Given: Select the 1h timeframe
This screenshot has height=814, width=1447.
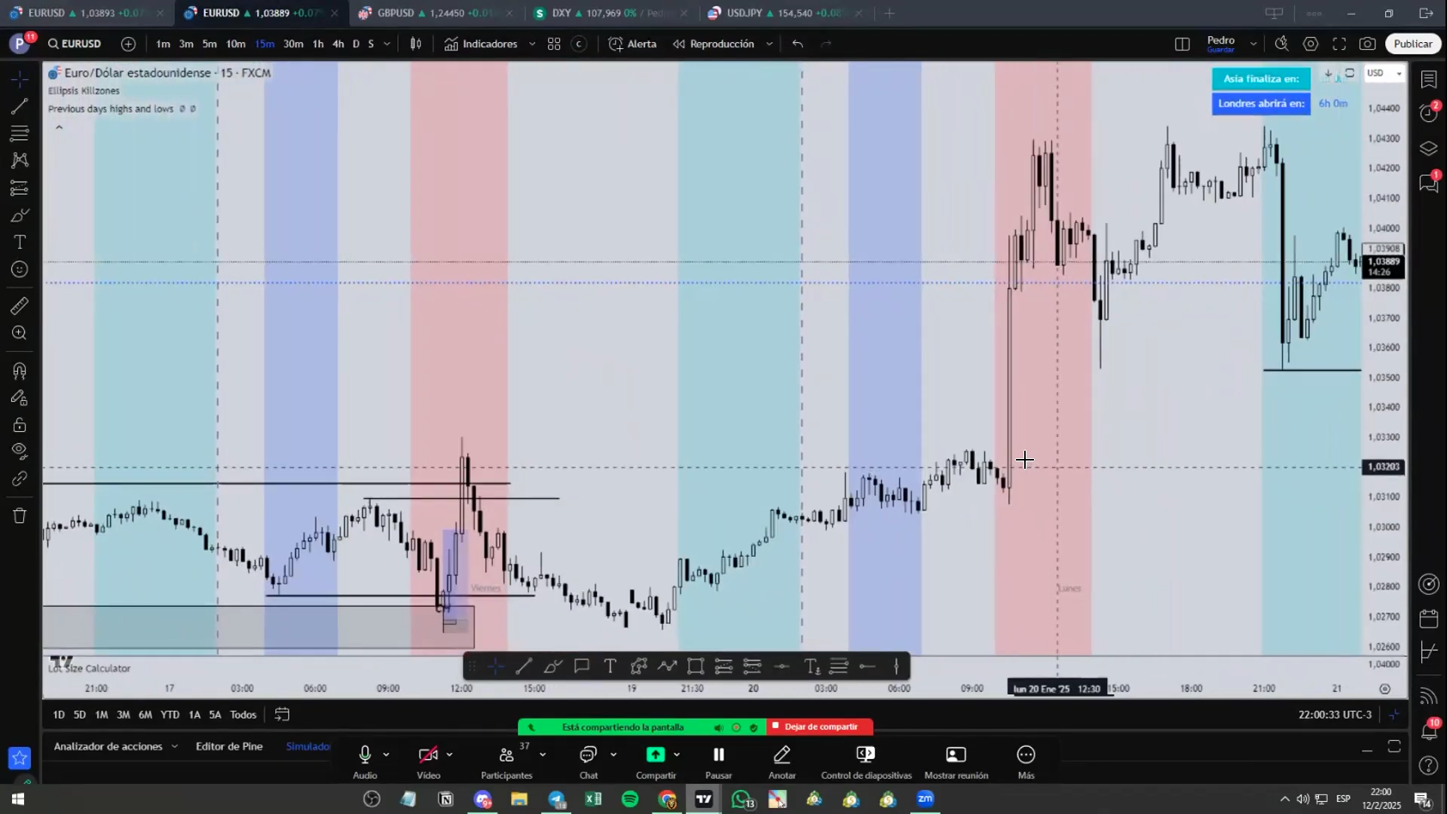Looking at the screenshot, I should (x=318, y=44).
